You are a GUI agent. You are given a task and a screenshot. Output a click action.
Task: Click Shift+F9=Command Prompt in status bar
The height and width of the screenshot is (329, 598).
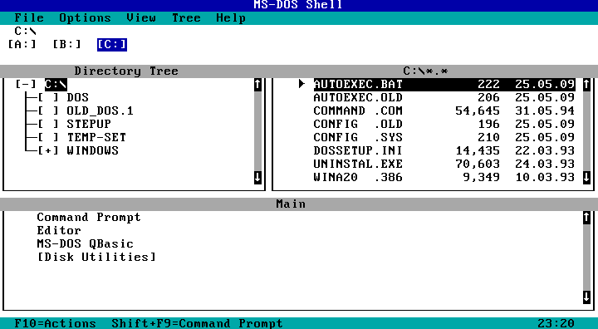coord(197,323)
